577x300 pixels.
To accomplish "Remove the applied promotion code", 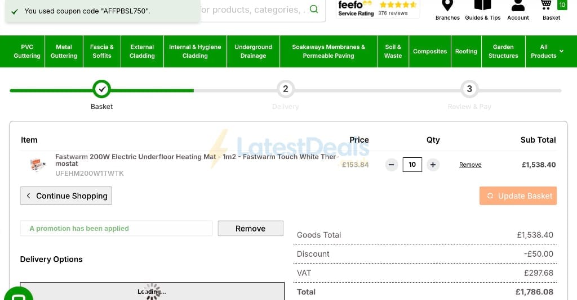I will click(251, 229).
